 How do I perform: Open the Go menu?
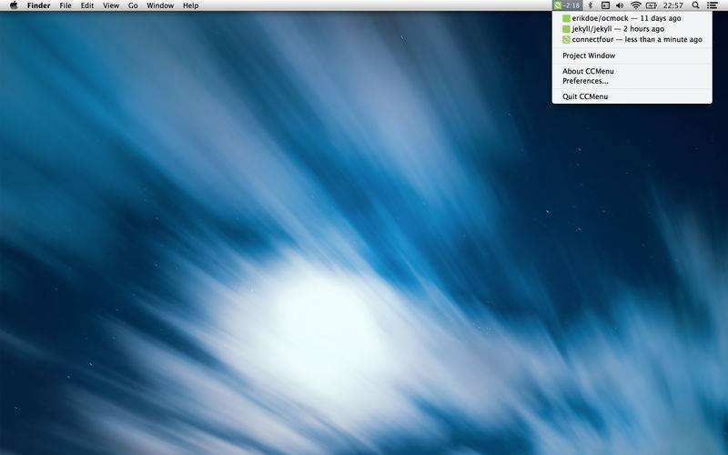(x=133, y=5)
